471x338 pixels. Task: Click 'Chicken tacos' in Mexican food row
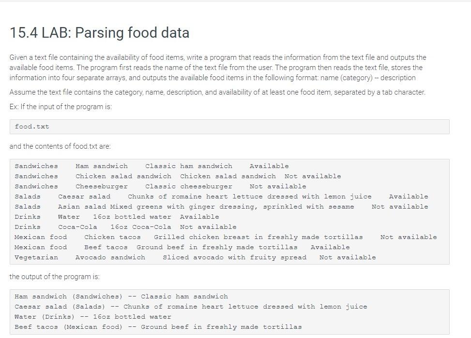coord(112,237)
